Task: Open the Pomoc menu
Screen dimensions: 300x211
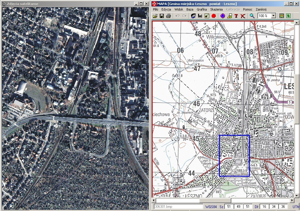Action: click(247, 9)
